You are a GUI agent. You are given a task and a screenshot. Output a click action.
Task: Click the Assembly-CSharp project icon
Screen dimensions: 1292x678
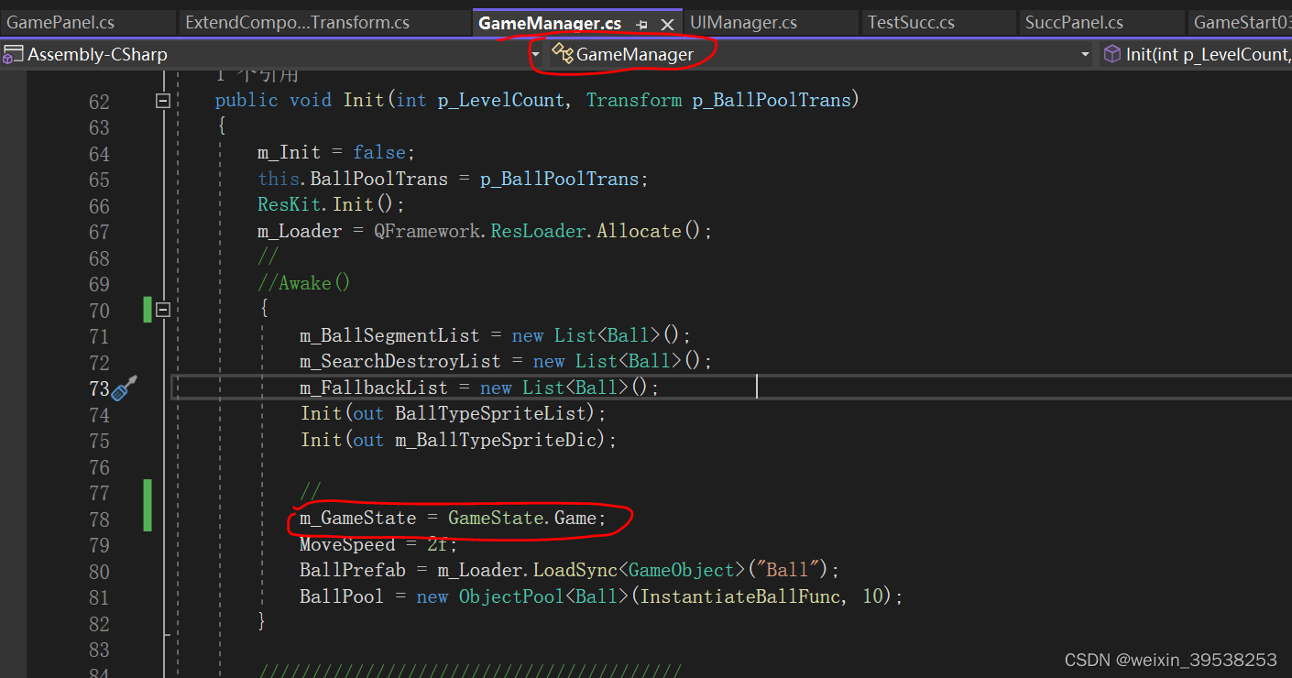pos(12,54)
